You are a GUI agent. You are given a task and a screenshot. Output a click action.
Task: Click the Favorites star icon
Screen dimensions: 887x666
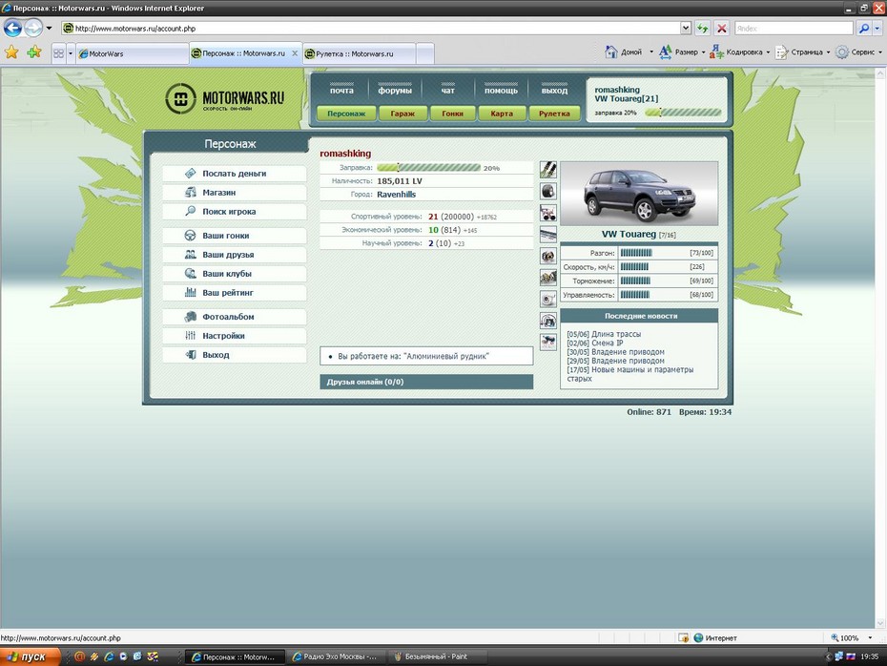(11, 52)
